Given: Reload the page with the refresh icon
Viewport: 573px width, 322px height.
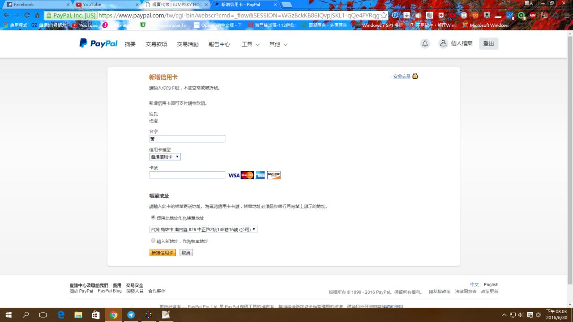Looking at the screenshot, I should 27,15.
